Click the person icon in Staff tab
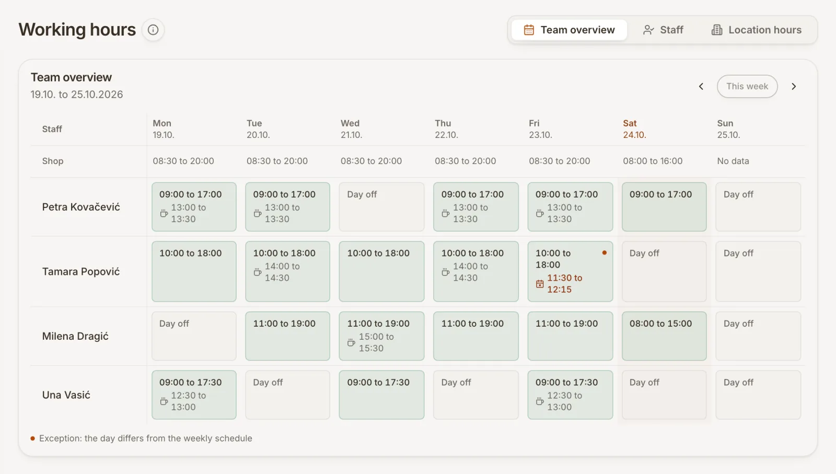 (x=648, y=30)
